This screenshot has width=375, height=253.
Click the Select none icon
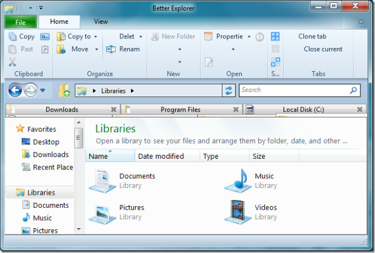tap(275, 49)
